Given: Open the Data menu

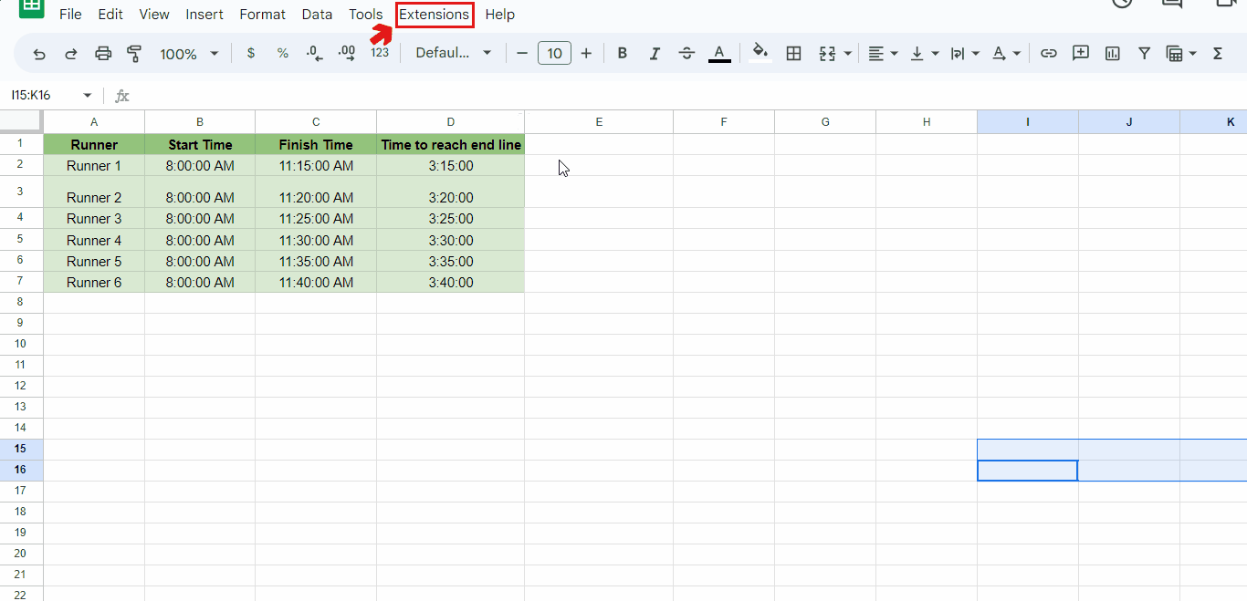Looking at the screenshot, I should coord(317,14).
